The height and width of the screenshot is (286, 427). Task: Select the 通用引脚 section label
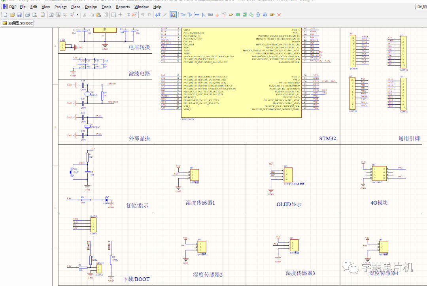tap(409, 139)
